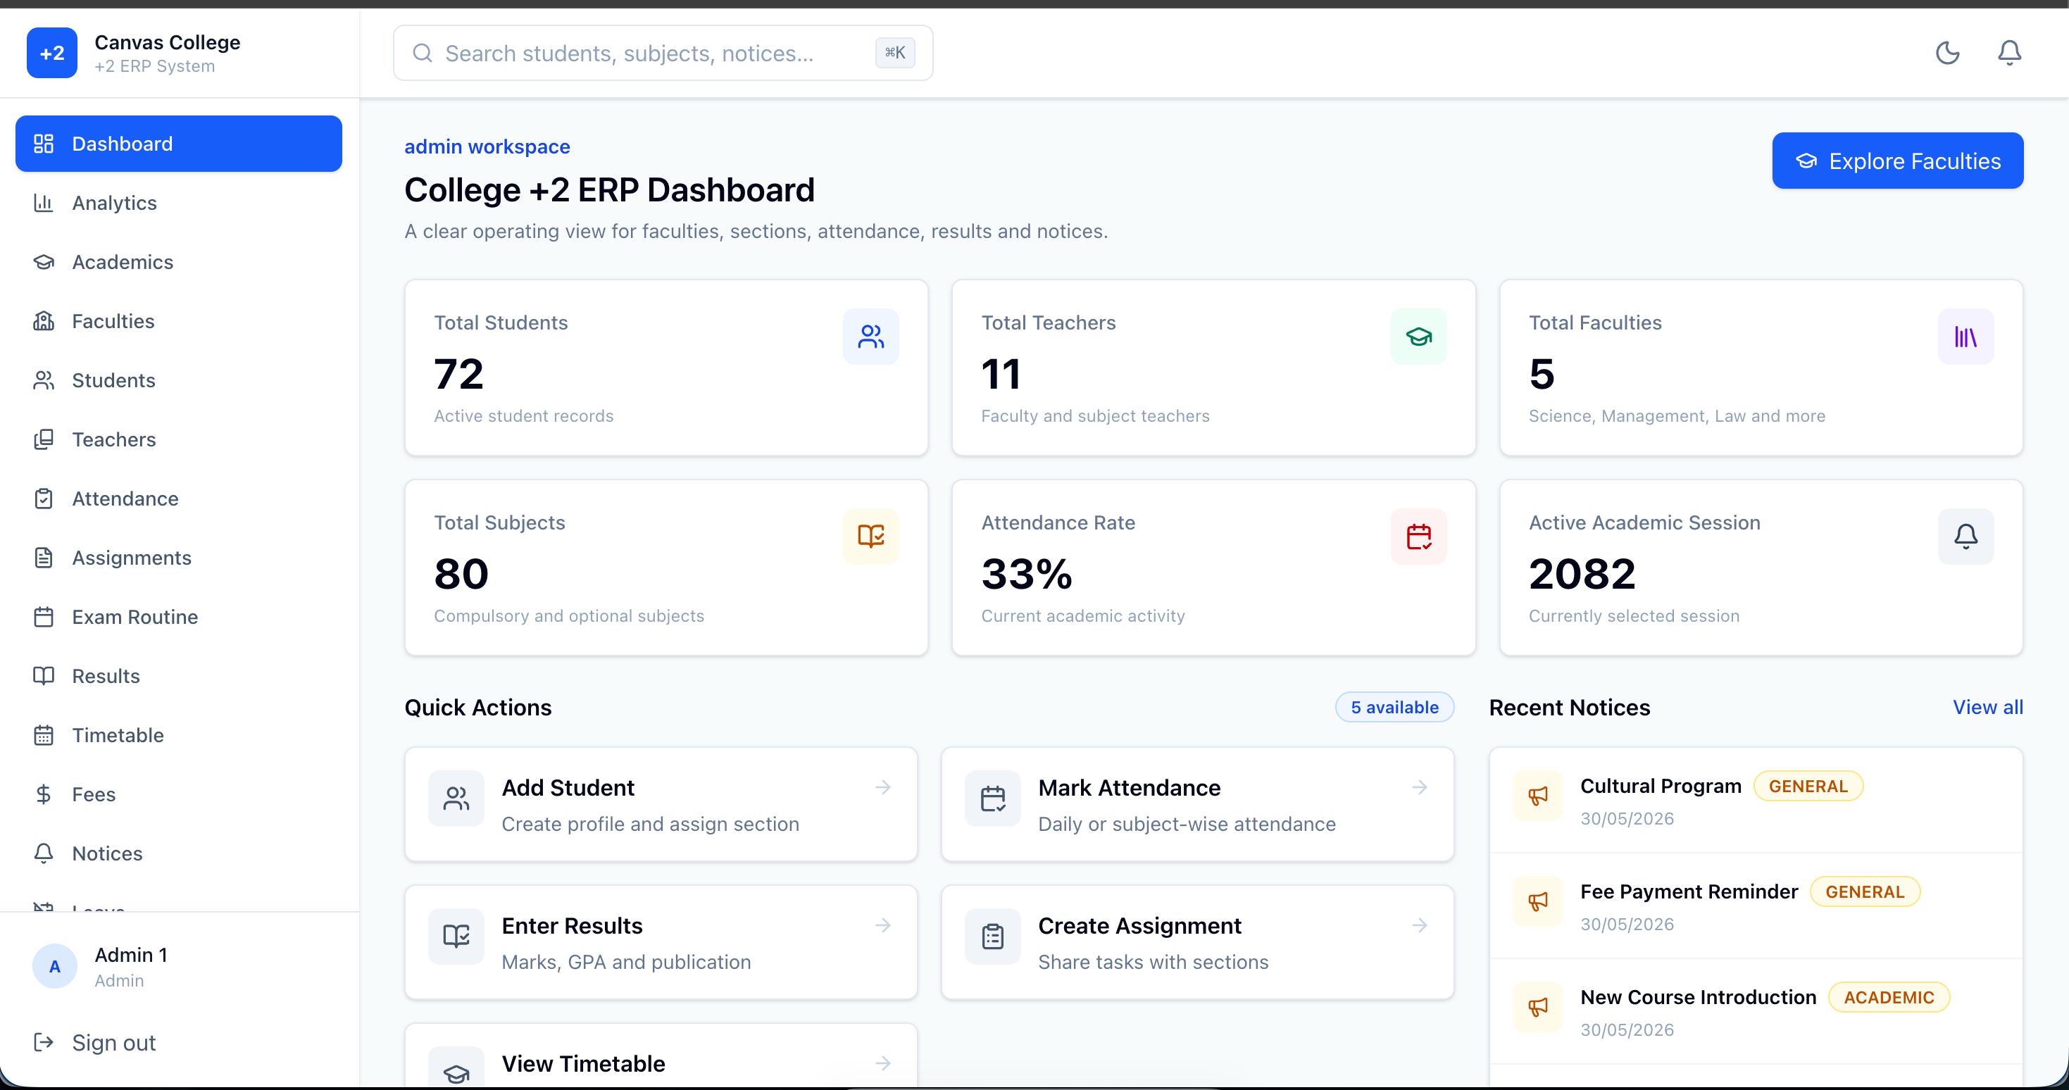
Task: Select Assignments in the sidebar
Action: pos(178,558)
